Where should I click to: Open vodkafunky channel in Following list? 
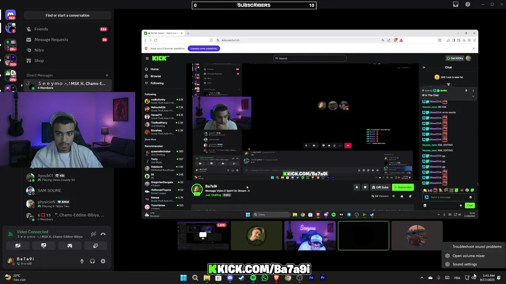point(164,101)
